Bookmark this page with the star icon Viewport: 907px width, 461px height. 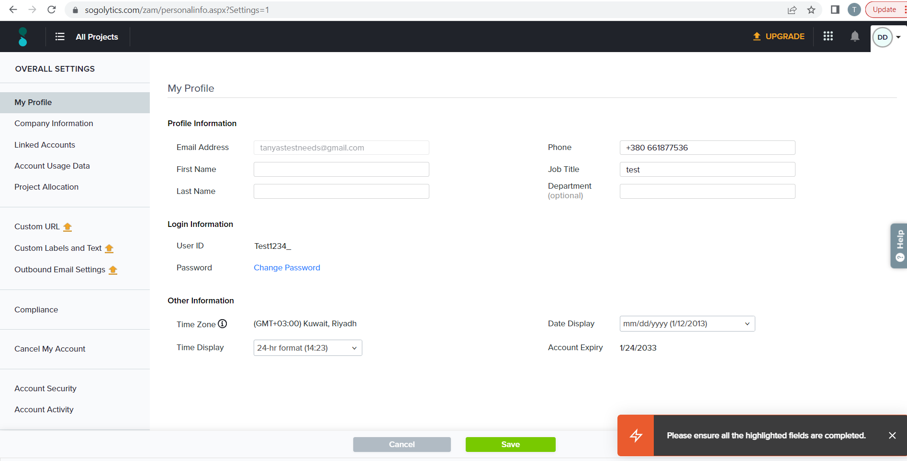[811, 10]
